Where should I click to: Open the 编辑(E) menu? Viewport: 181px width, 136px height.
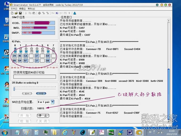click(x=22, y=9)
